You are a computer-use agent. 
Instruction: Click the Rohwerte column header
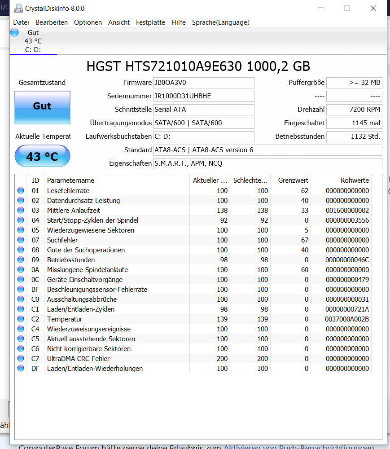click(x=341, y=180)
